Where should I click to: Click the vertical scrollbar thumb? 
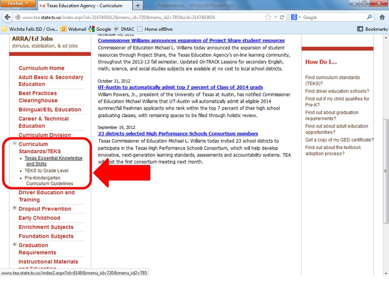[x=385, y=171]
